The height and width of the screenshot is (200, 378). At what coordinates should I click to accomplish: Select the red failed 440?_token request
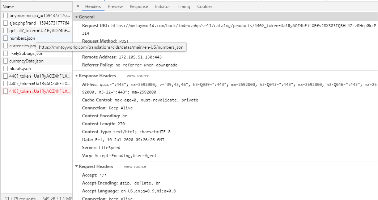click(40, 91)
